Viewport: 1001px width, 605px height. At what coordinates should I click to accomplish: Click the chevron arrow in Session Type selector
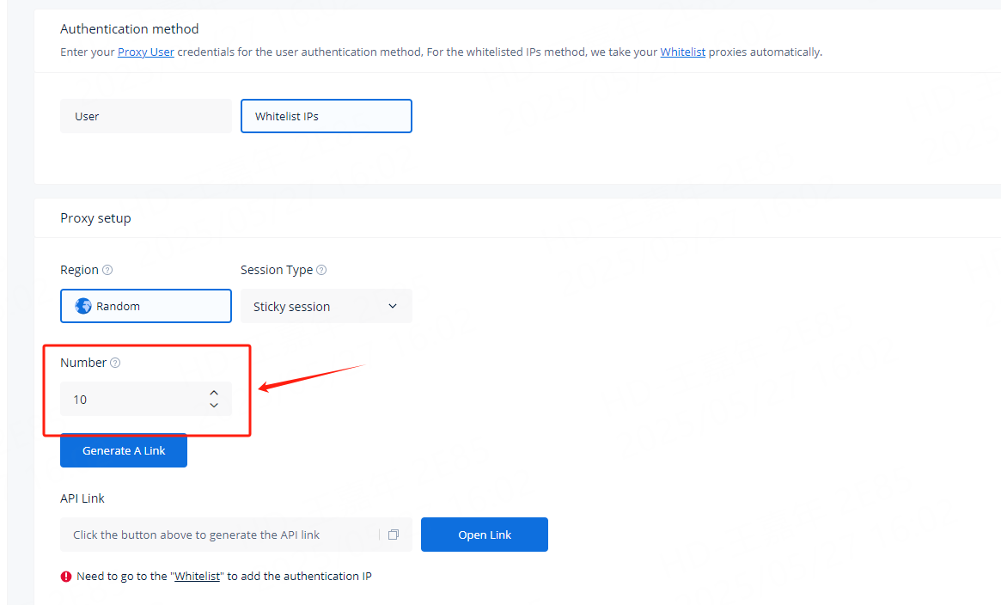tap(393, 307)
